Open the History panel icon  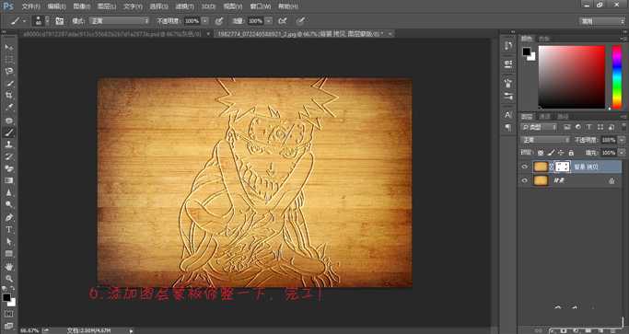508,45
